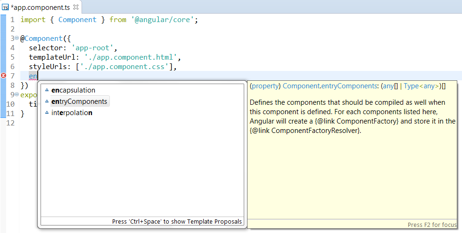
Task: Click the property icon beside interpolation
Action: pyautogui.click(x=47, y=113)
